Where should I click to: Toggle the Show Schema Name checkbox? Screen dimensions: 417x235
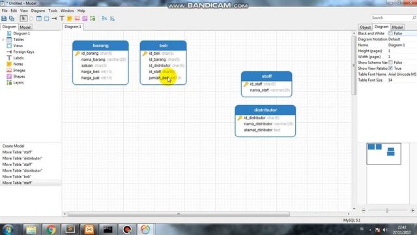tap(390, 63)
